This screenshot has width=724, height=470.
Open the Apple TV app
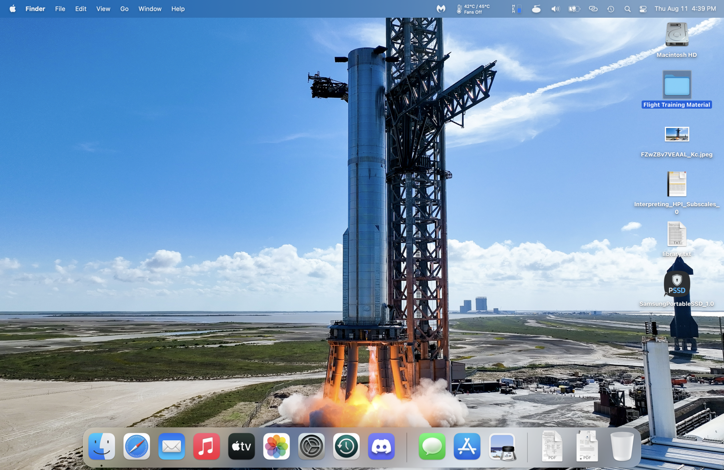pyautogui.click(x=241, y=446)
